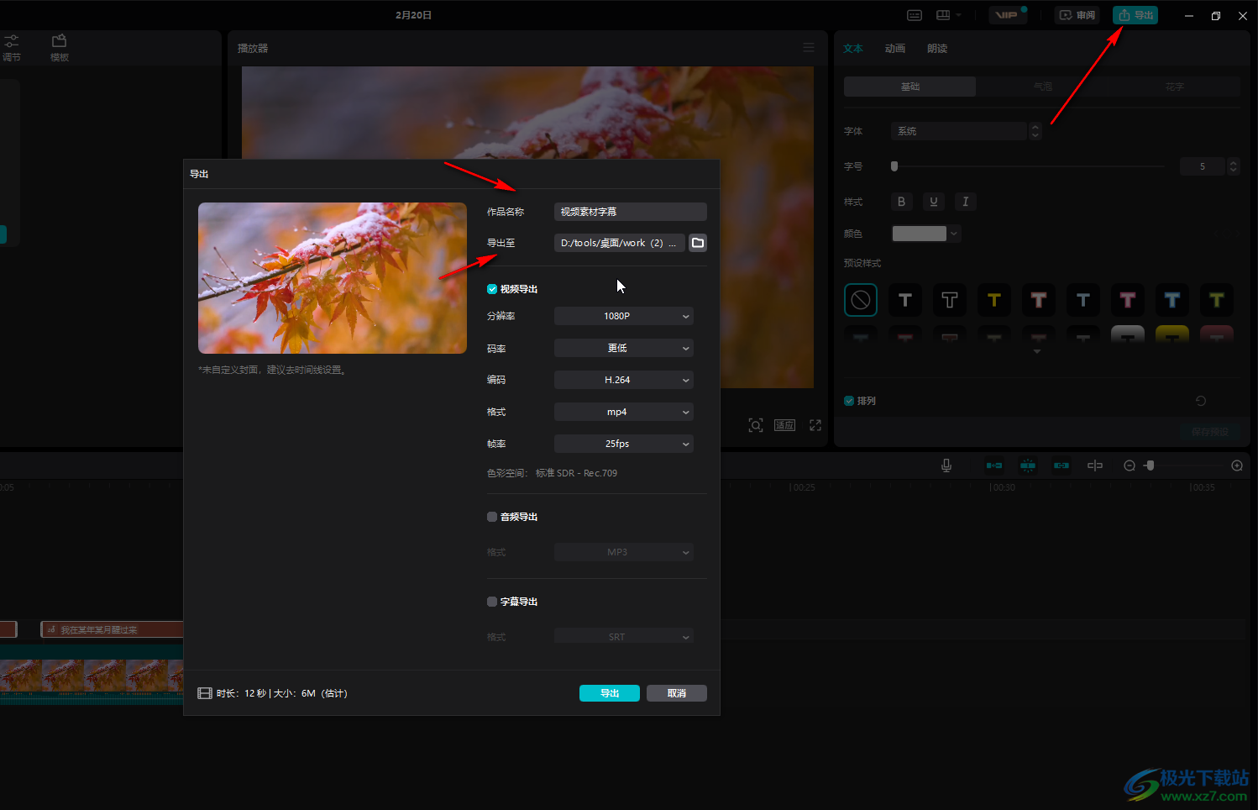This screenshot has width=1258, height=810.
Task: Open the keyboard shortcuts icon in title bar
Action: click(x=915, y=15)
